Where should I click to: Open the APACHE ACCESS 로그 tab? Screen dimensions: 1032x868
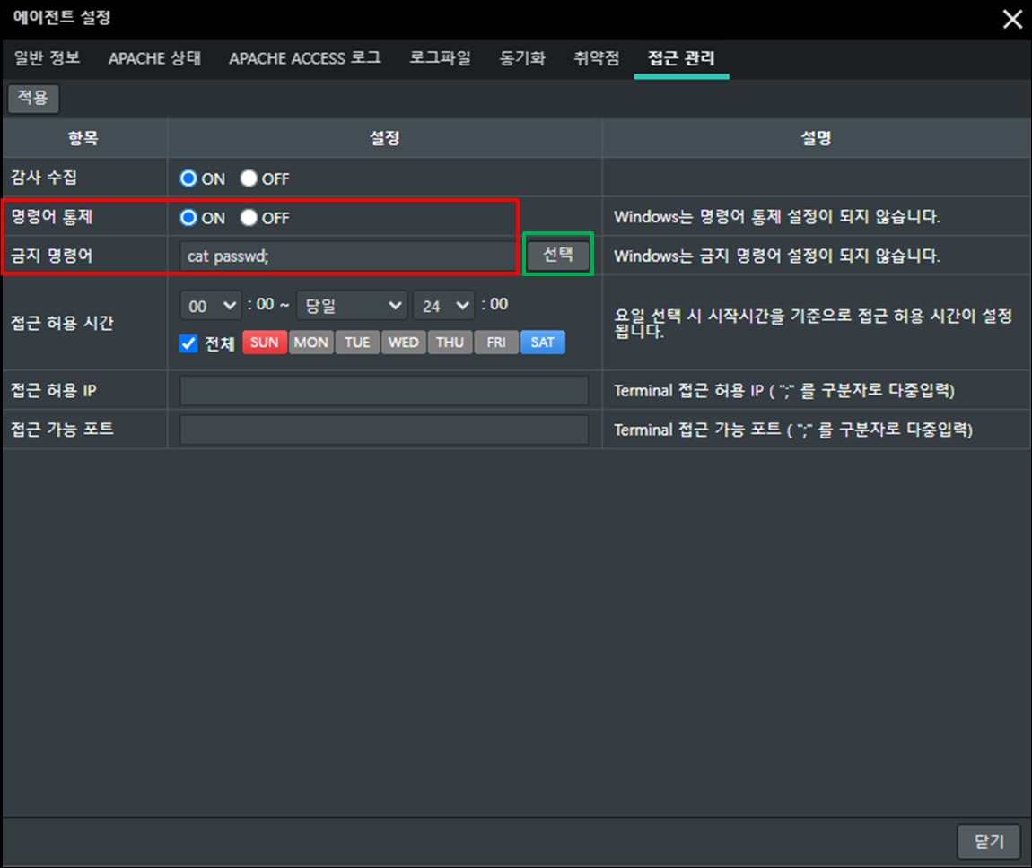click(305, 58)
